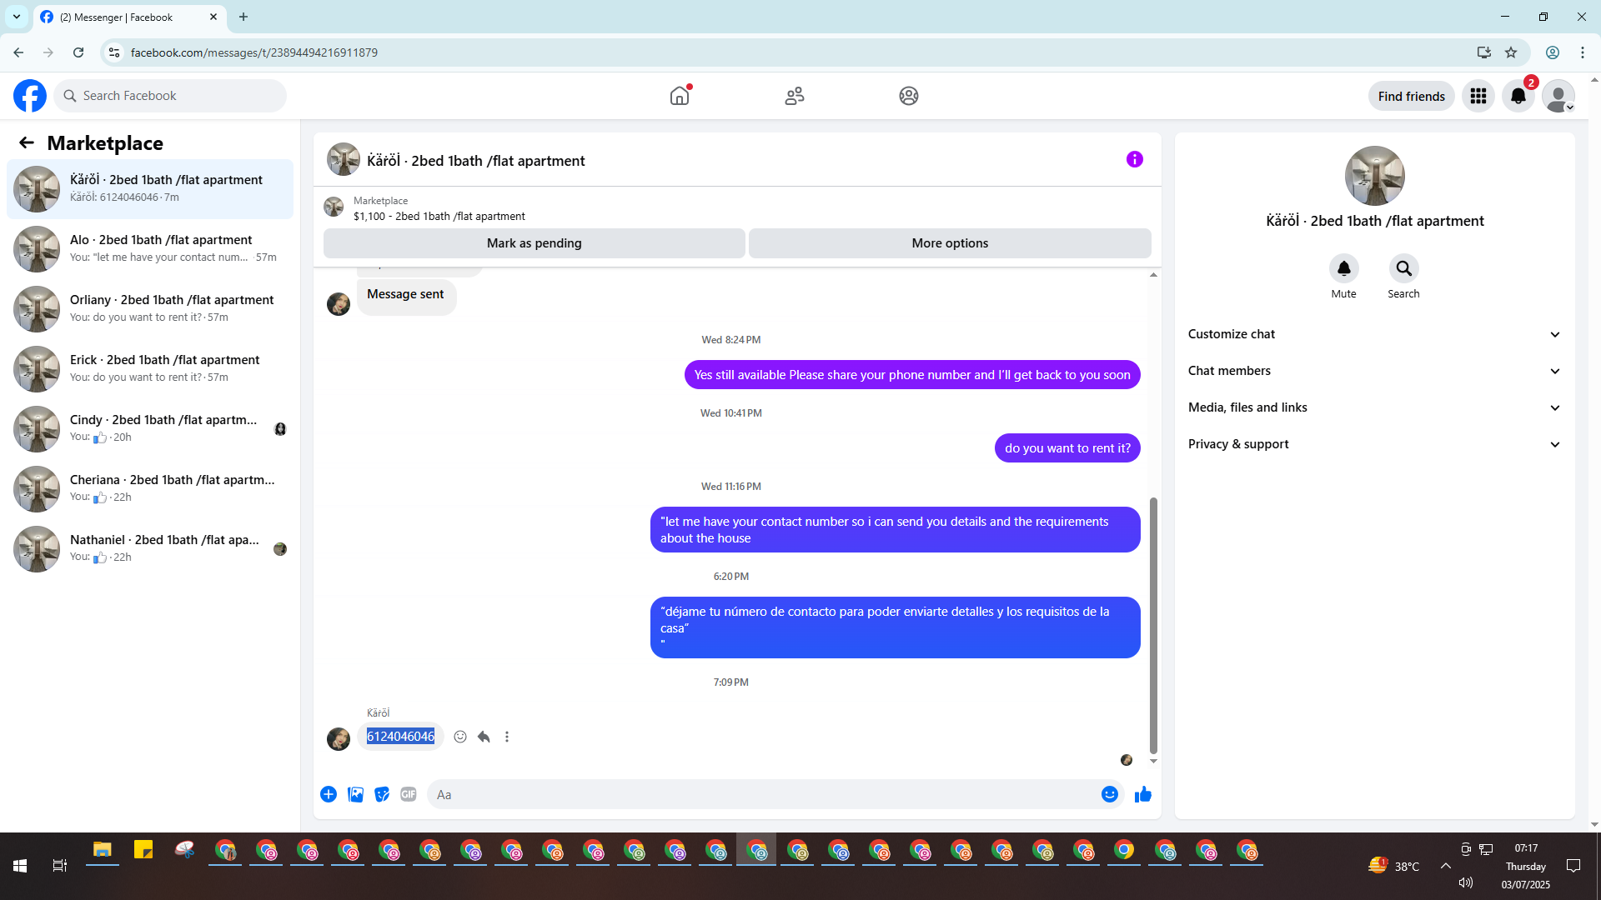Viewport: 1601px width, 900px height.
Task: Click the More options button
Action: pyautogui.click(x=949, y=243)
